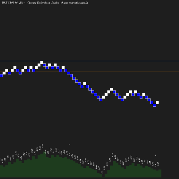The image size is (179, 179).
Task: Click the '5.60' price label above the tallest bar
Action: click(43, 146)
